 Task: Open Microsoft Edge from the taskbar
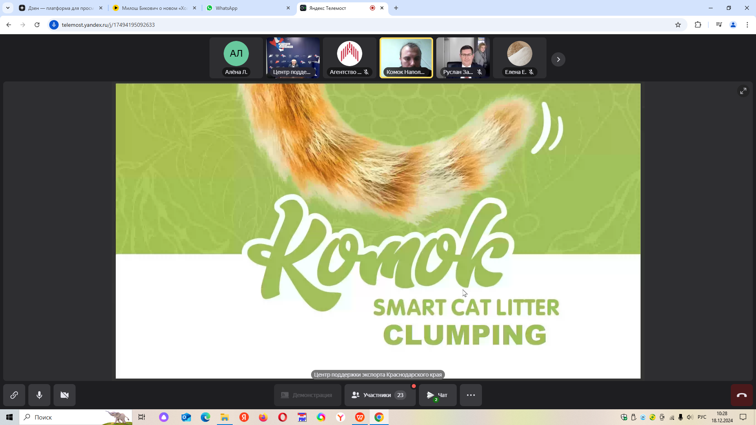[206, 417]
